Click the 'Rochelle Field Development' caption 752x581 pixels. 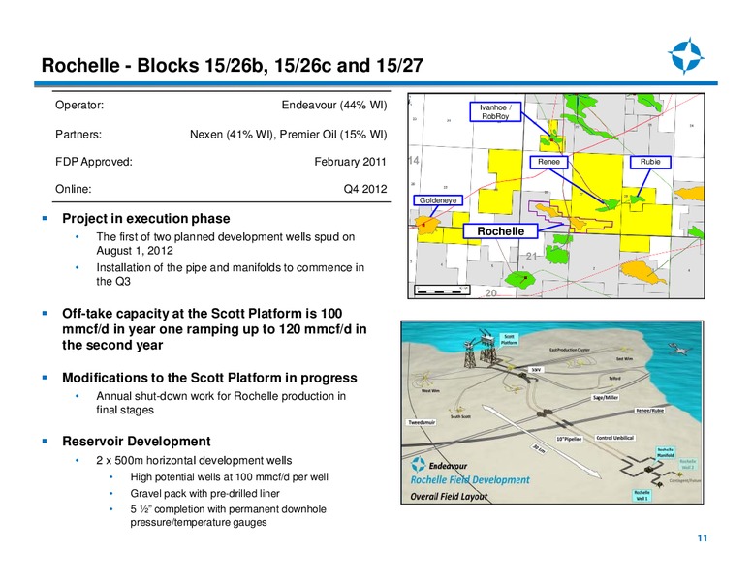click(470, 480)
